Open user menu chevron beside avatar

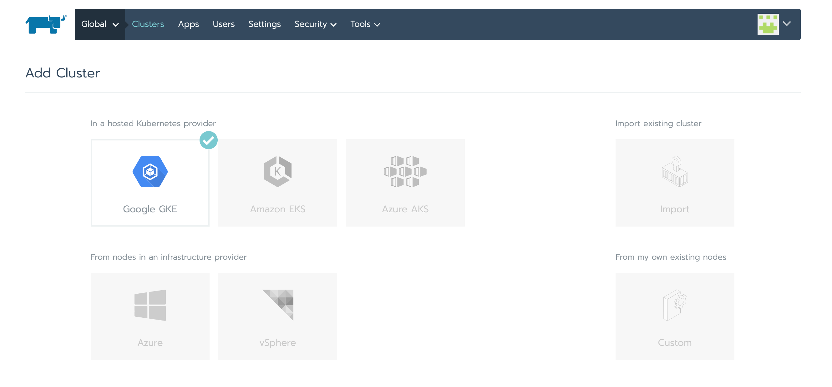coord(787,23)
